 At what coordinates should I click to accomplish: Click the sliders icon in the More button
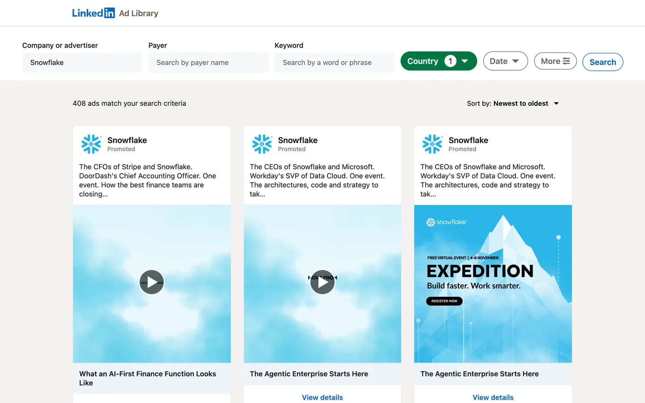point(567,61)
